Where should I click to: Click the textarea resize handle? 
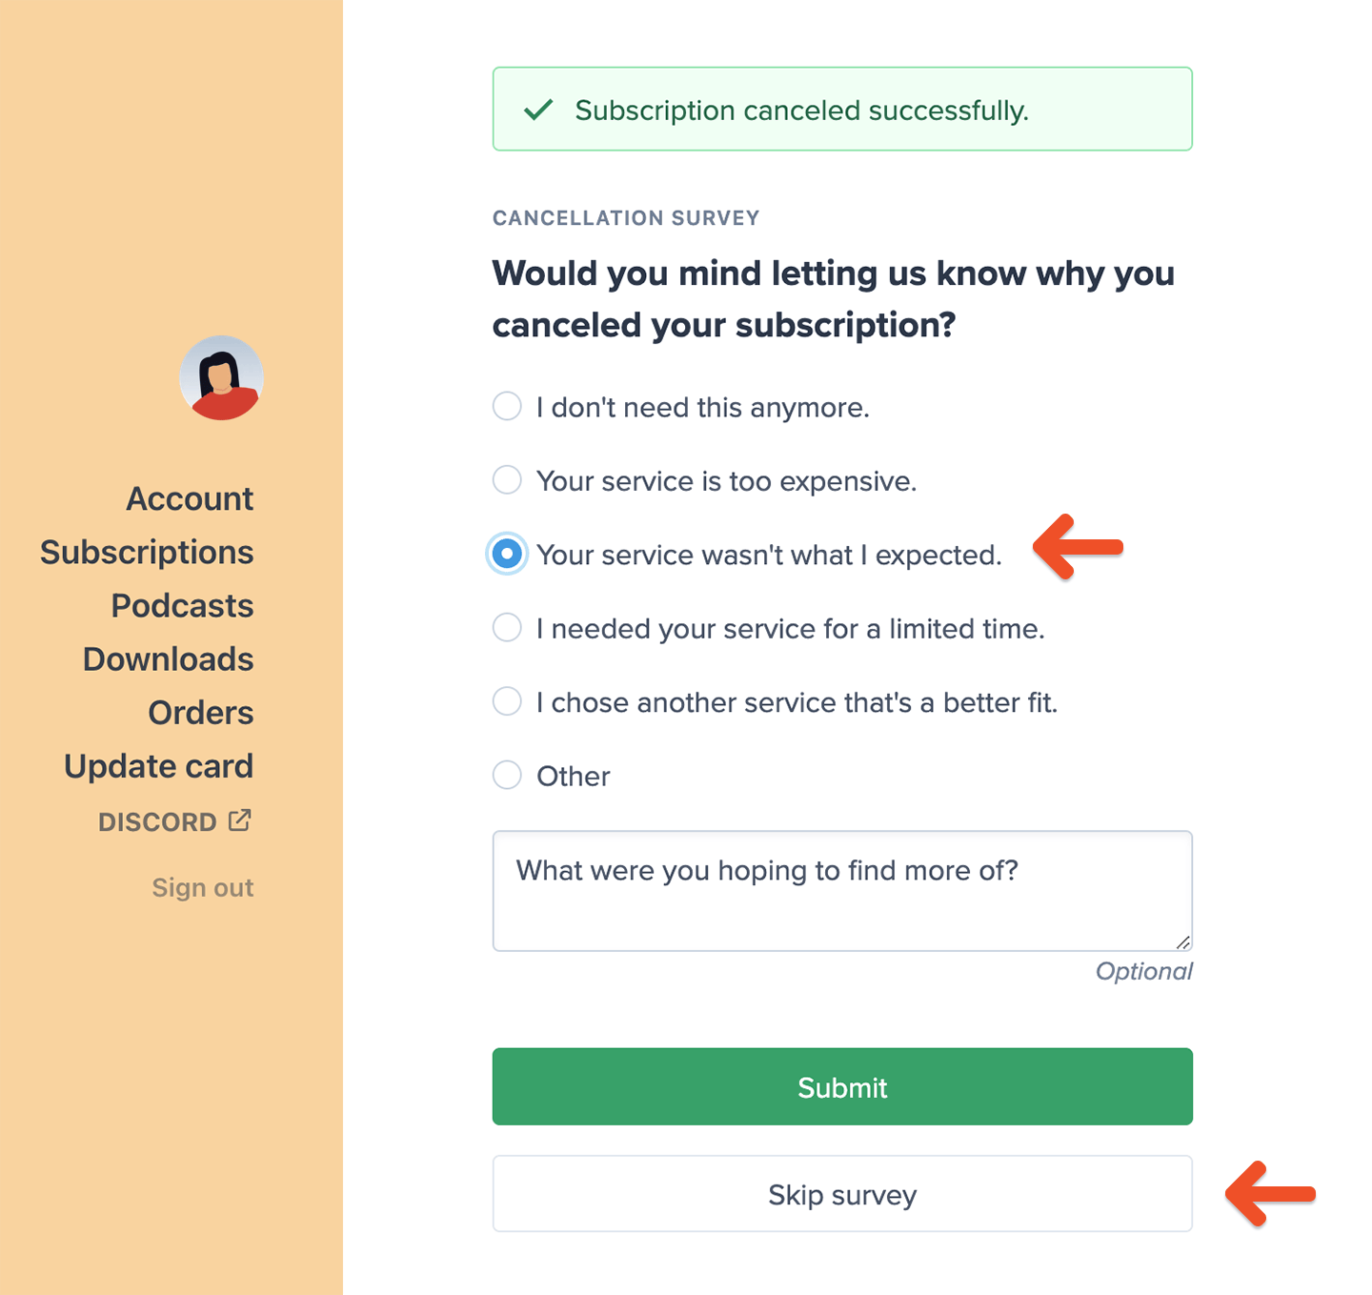click(x=1184, y=942)
